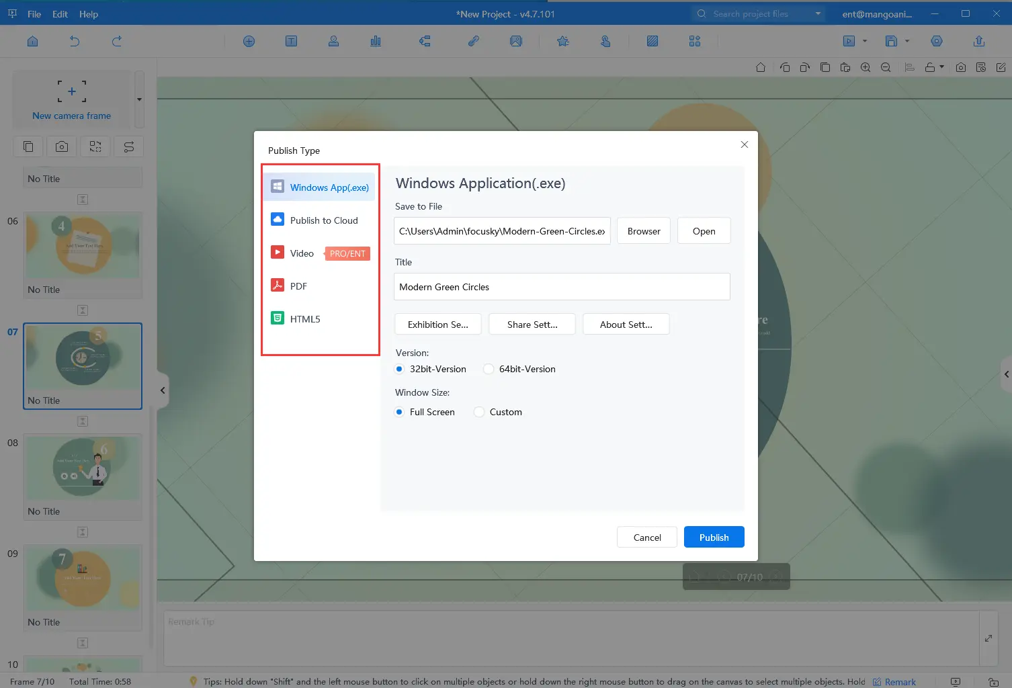Viewport: 1012px width, 688px height.
Task: Click the Undo arrow icon
Action: [x=75, y=41]
